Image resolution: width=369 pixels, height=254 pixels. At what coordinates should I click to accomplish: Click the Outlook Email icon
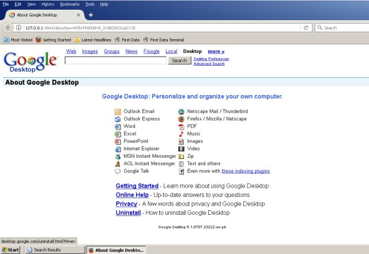(x=118, y=112)
